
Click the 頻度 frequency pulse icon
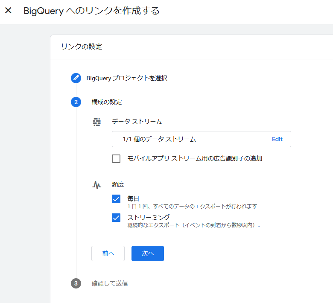click(x=97, y=184)
